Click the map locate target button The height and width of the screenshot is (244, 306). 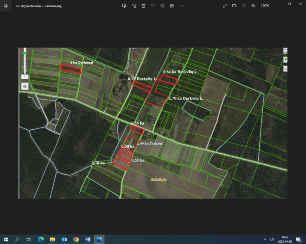tap(25, 86)
